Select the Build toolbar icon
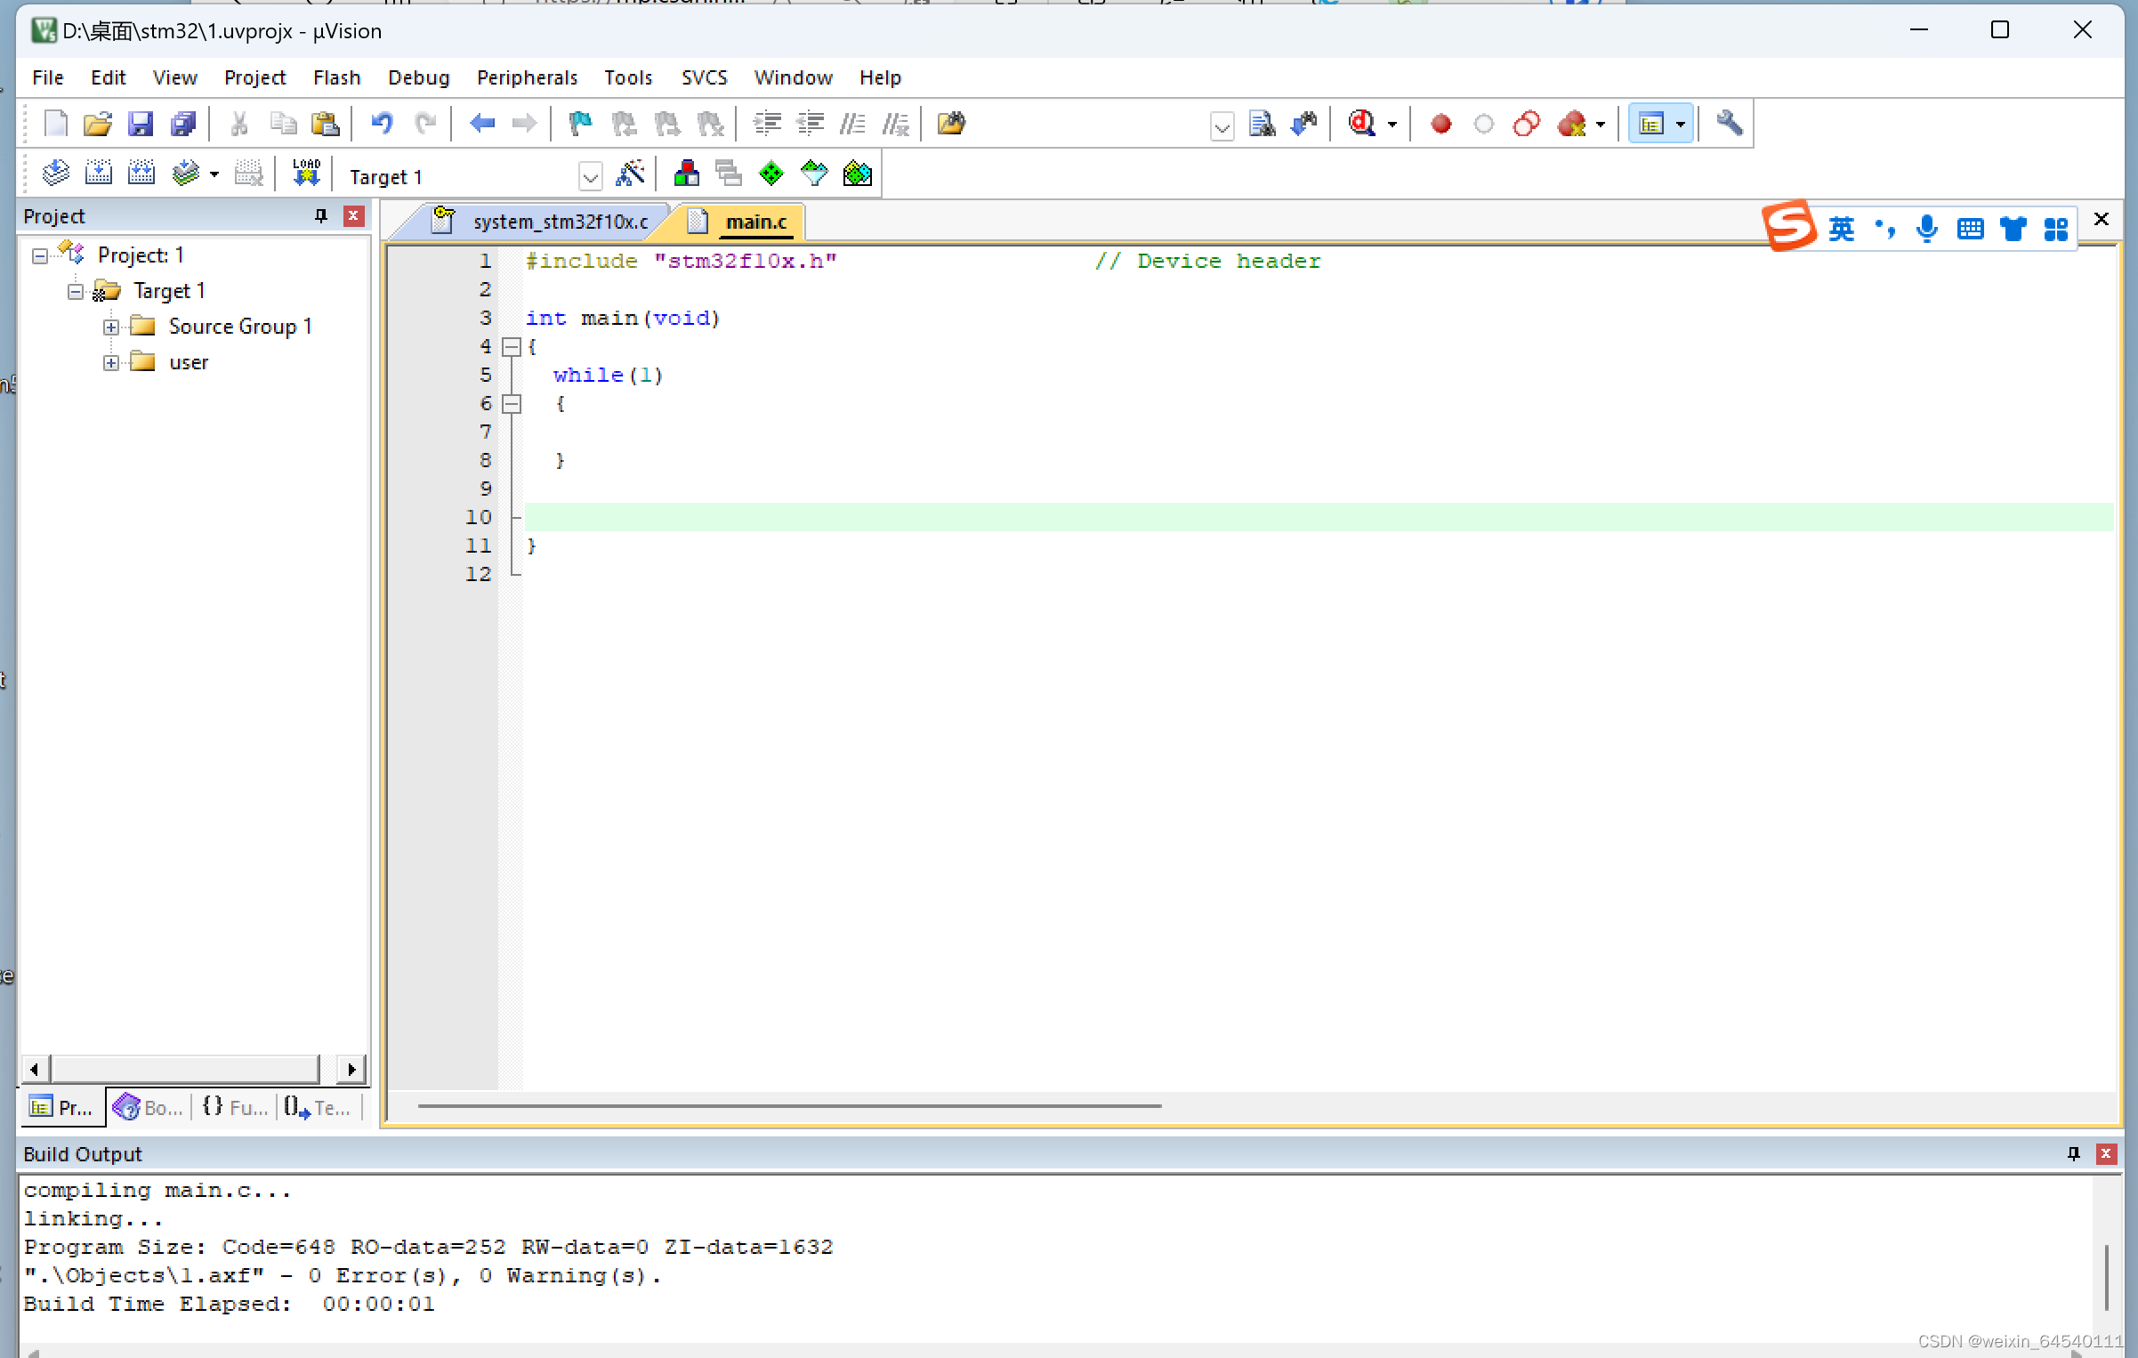The height and width of the screenshot is (1358, 2138). coord(99,172)
